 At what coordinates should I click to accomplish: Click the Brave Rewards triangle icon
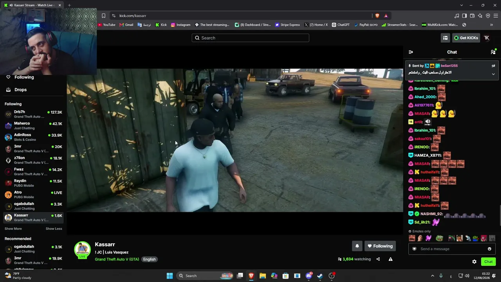pos(386,16)
